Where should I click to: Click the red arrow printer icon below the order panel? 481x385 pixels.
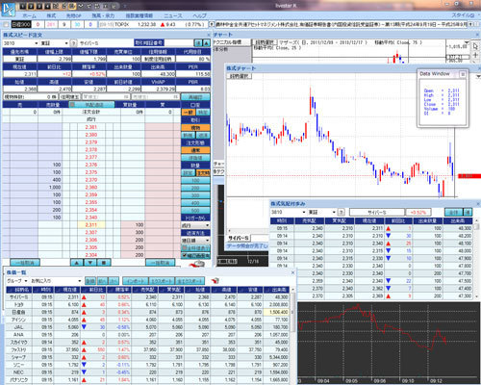(196, 265)
